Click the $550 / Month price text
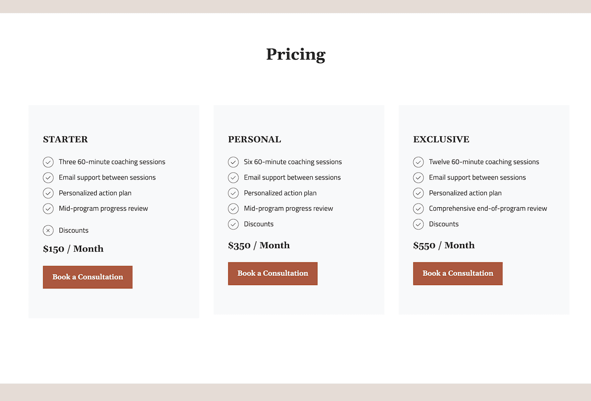The image size is (591, 401). pos(444,245)
